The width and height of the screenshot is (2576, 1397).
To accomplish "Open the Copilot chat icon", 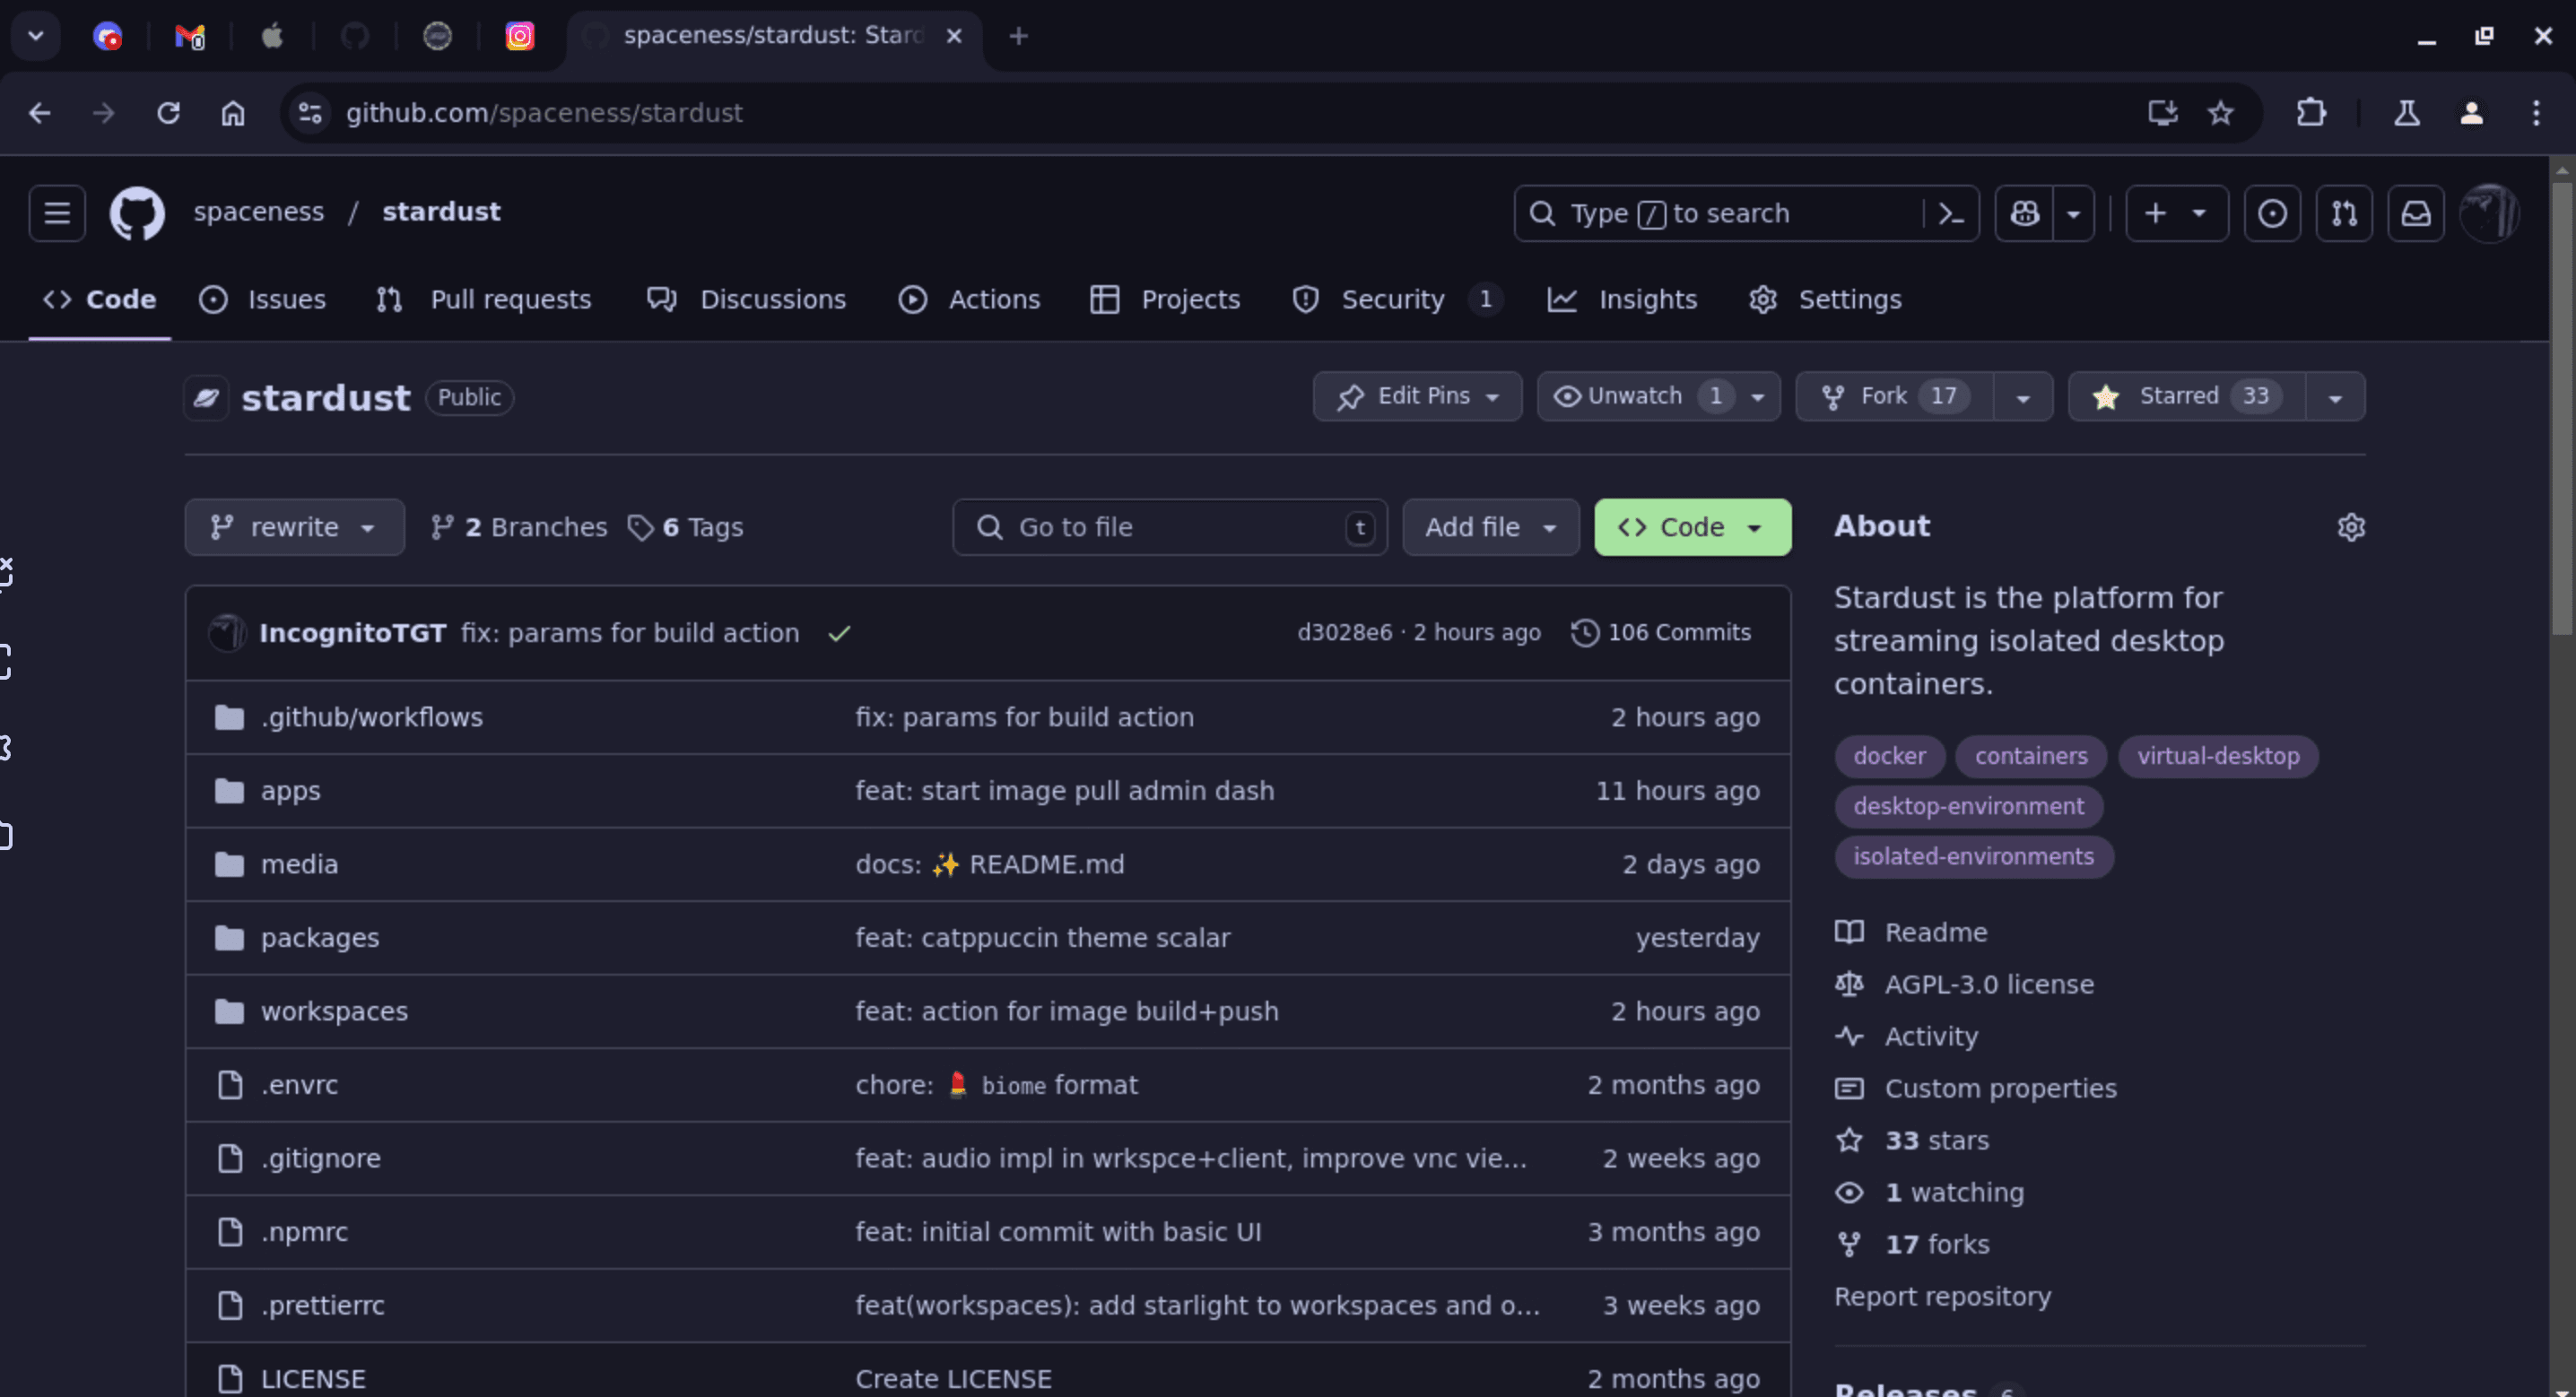I will 2024,213.
